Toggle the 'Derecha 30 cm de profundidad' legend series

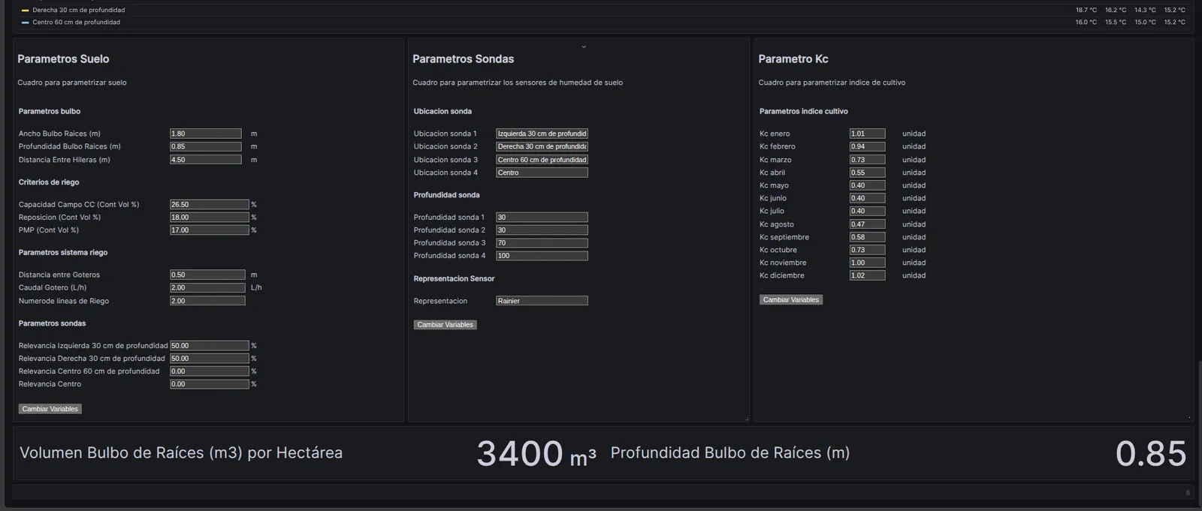78,11
